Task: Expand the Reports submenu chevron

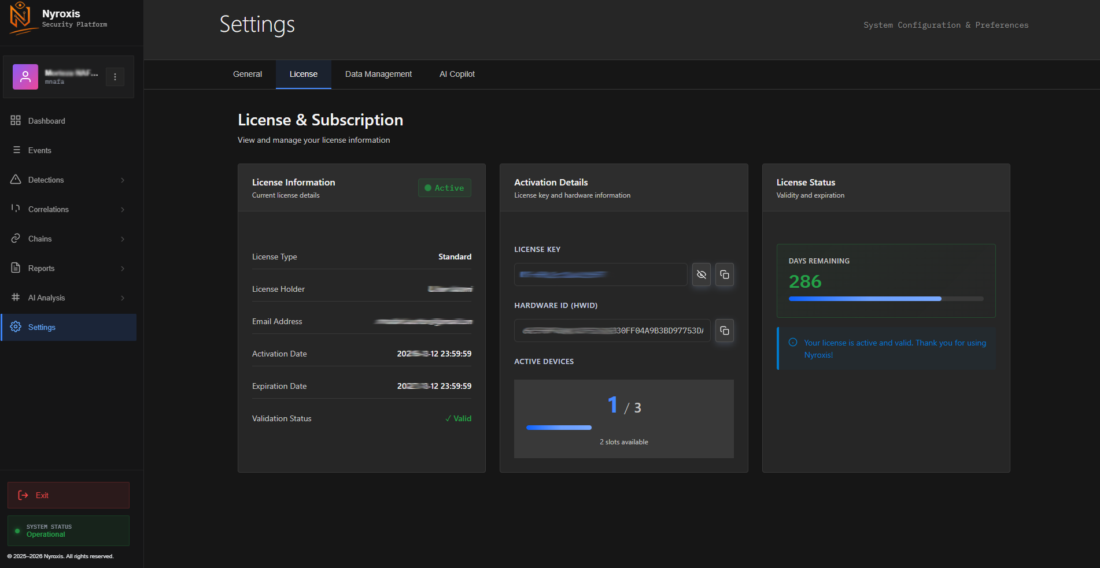Action: (x=123, y=269)
